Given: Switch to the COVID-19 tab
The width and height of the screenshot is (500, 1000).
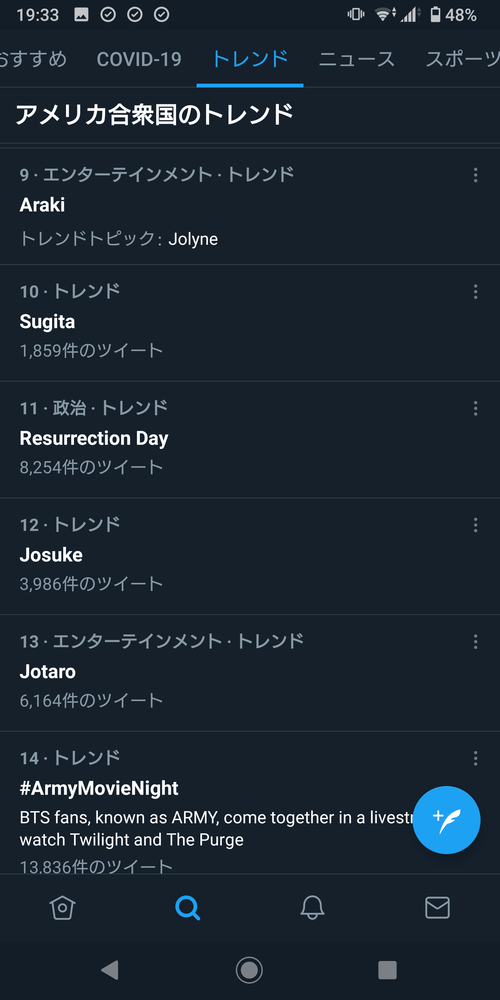Looking at the screenshot, I should pos(139,59).
